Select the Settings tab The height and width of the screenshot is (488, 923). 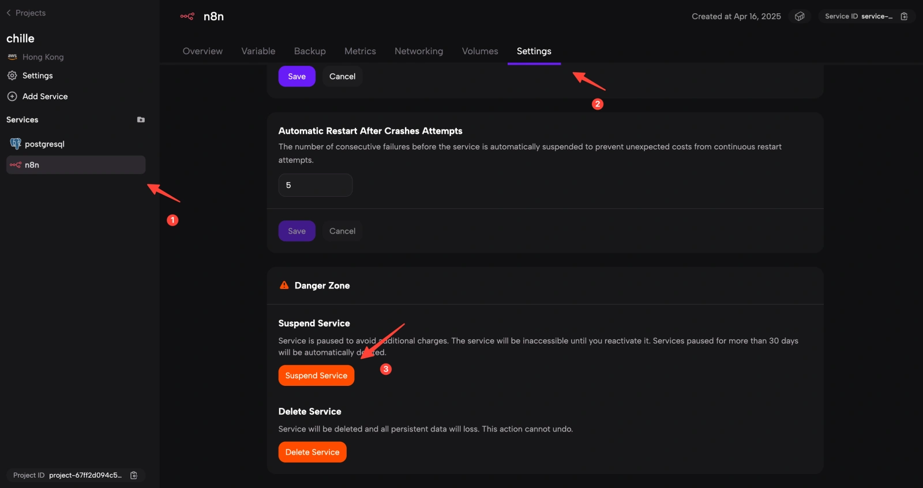click(534, 51)
